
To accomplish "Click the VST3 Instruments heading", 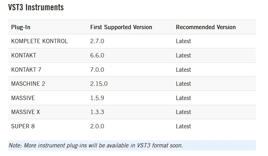I will click(36, 7).
